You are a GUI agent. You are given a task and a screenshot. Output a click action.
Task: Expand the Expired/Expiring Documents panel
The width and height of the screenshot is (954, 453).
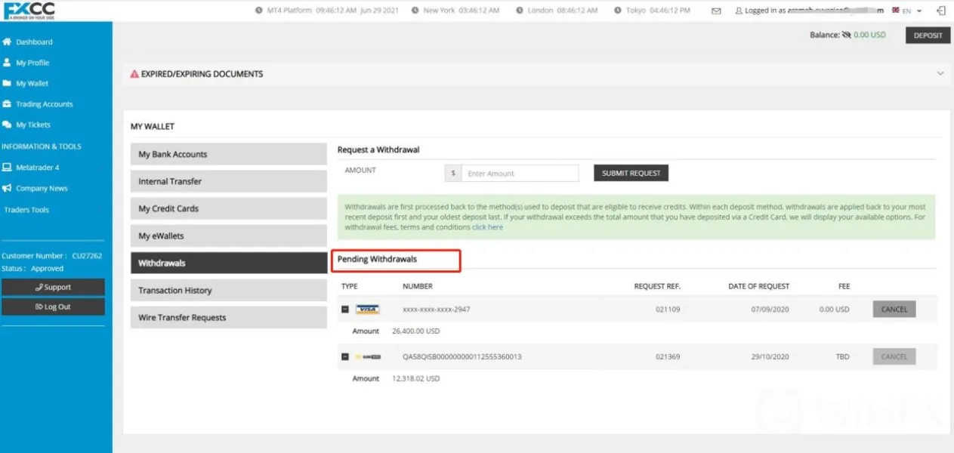point(940,74)
